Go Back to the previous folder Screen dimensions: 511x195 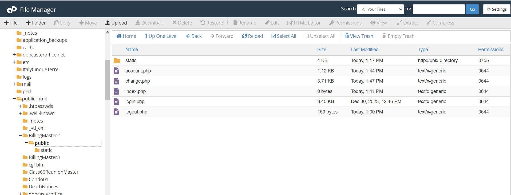coord(194,36)
